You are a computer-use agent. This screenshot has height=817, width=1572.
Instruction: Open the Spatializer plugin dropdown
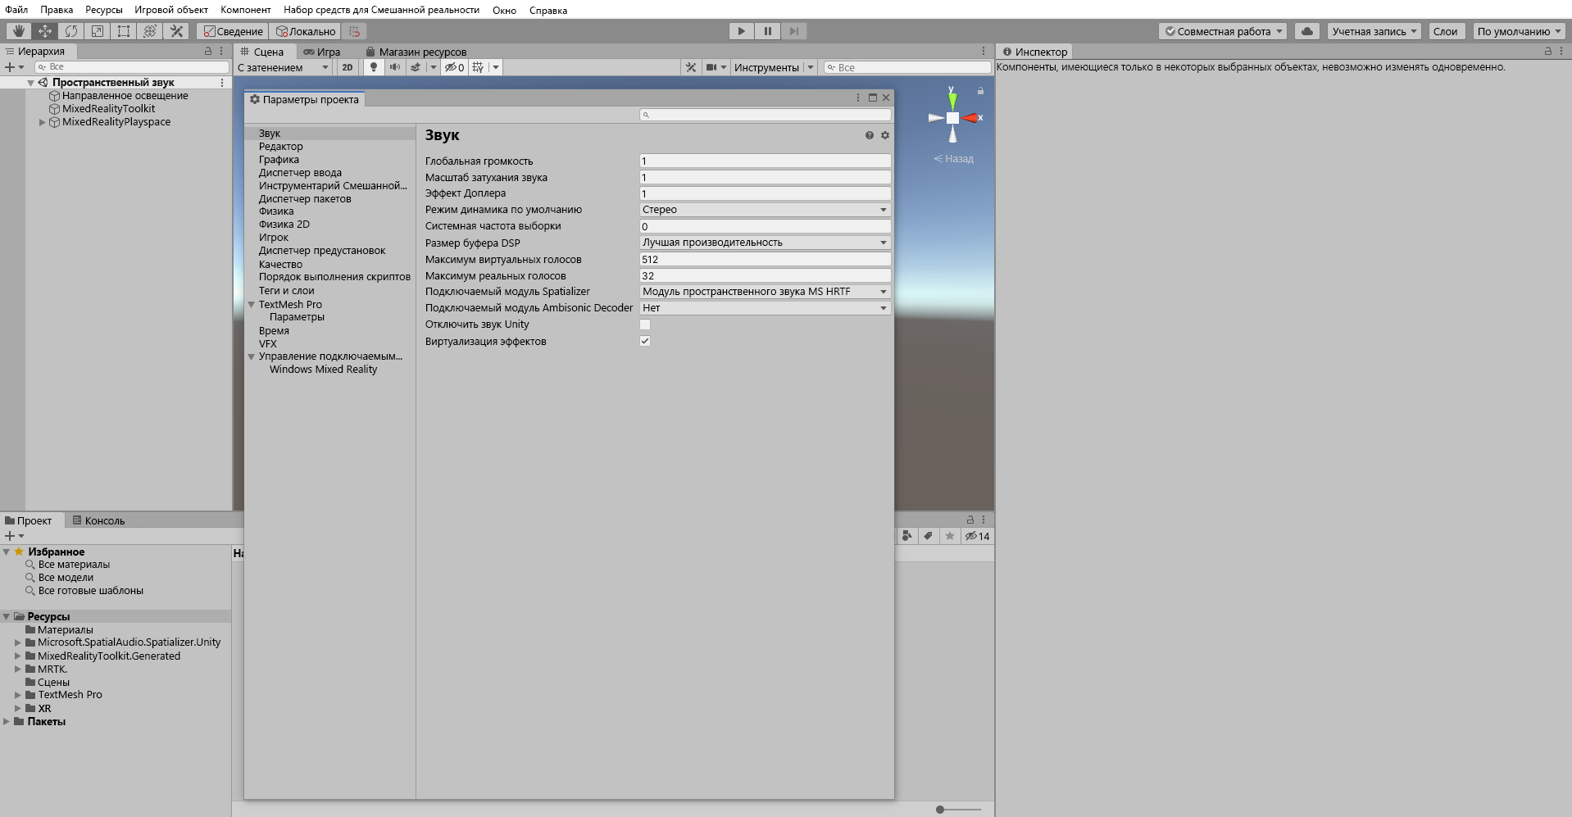[x=765, y=292]
